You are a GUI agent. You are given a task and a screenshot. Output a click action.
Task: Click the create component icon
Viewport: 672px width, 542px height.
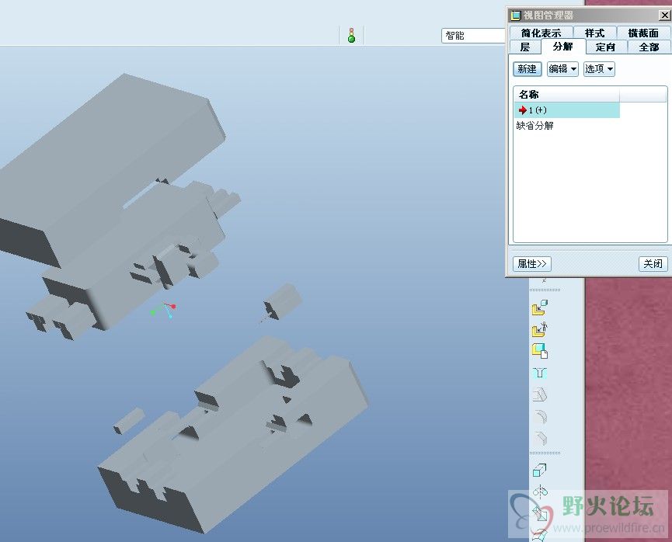tap(540, 351)
